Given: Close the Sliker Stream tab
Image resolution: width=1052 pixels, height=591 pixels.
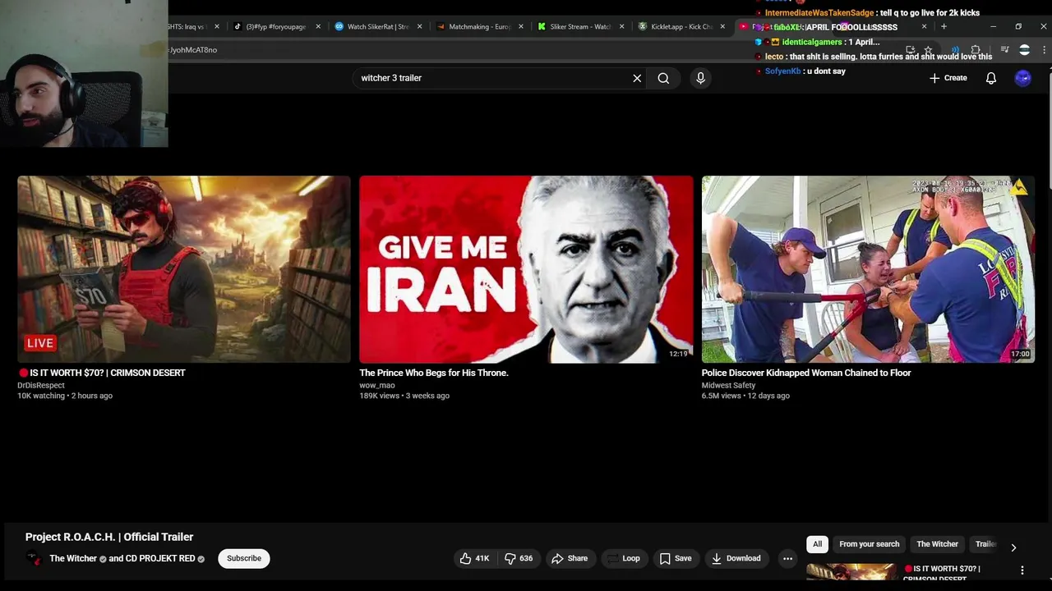Looking at the screenshot, I should [621, 26].
